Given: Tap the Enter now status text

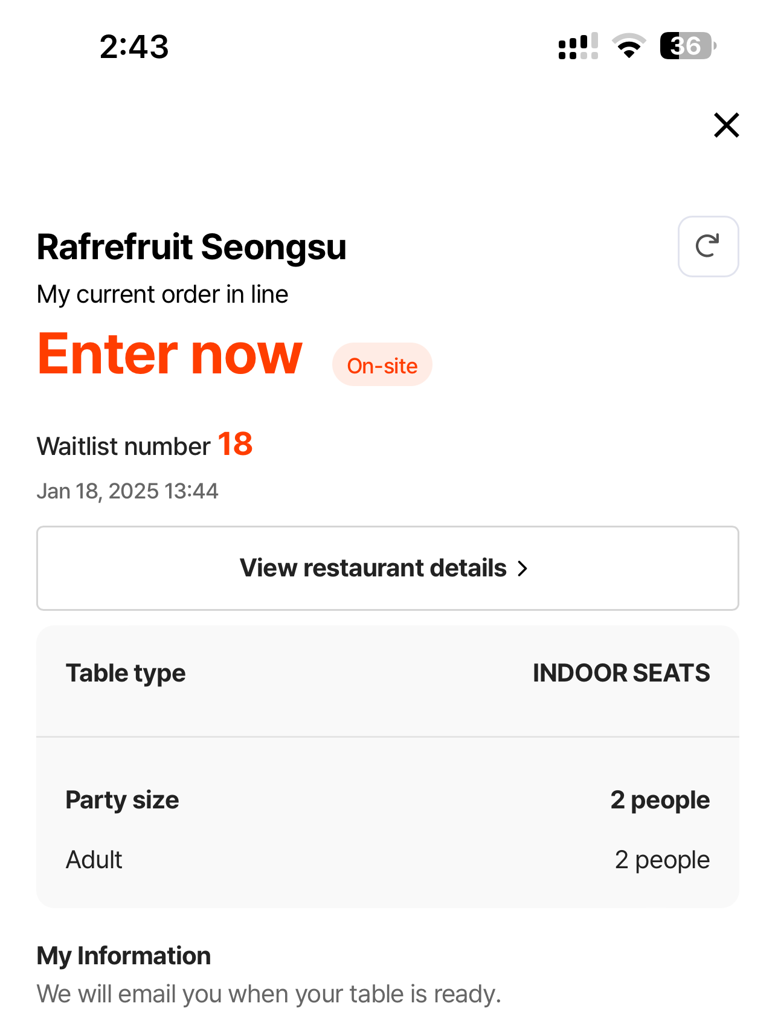Looking at the screenshot, I should tap(170, 354).
